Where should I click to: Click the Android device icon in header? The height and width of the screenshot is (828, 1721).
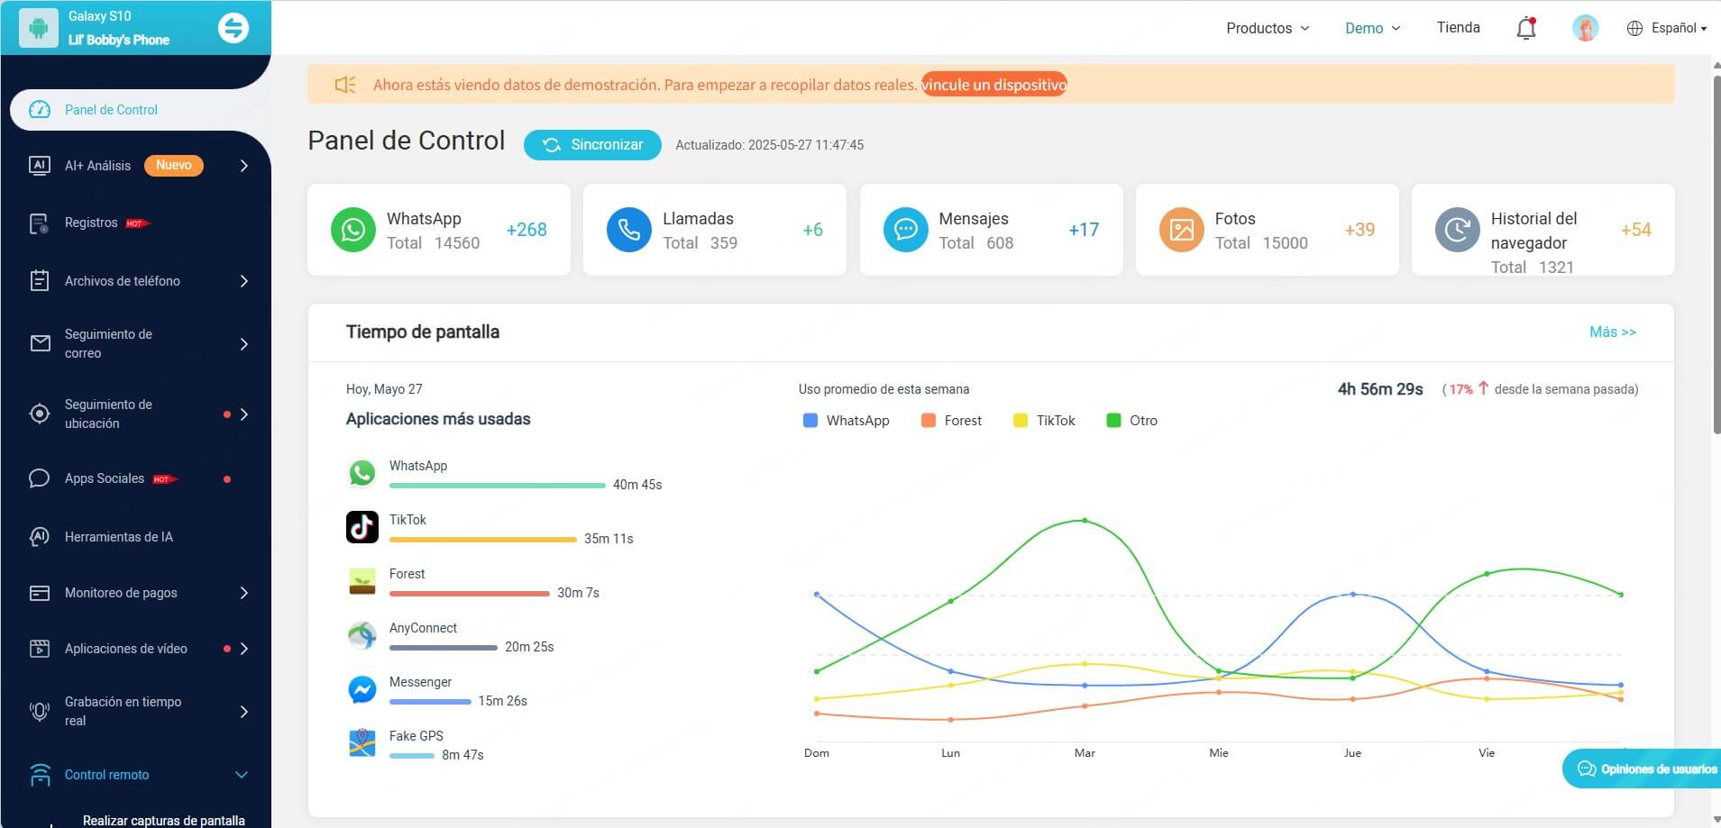coord(38,28)
